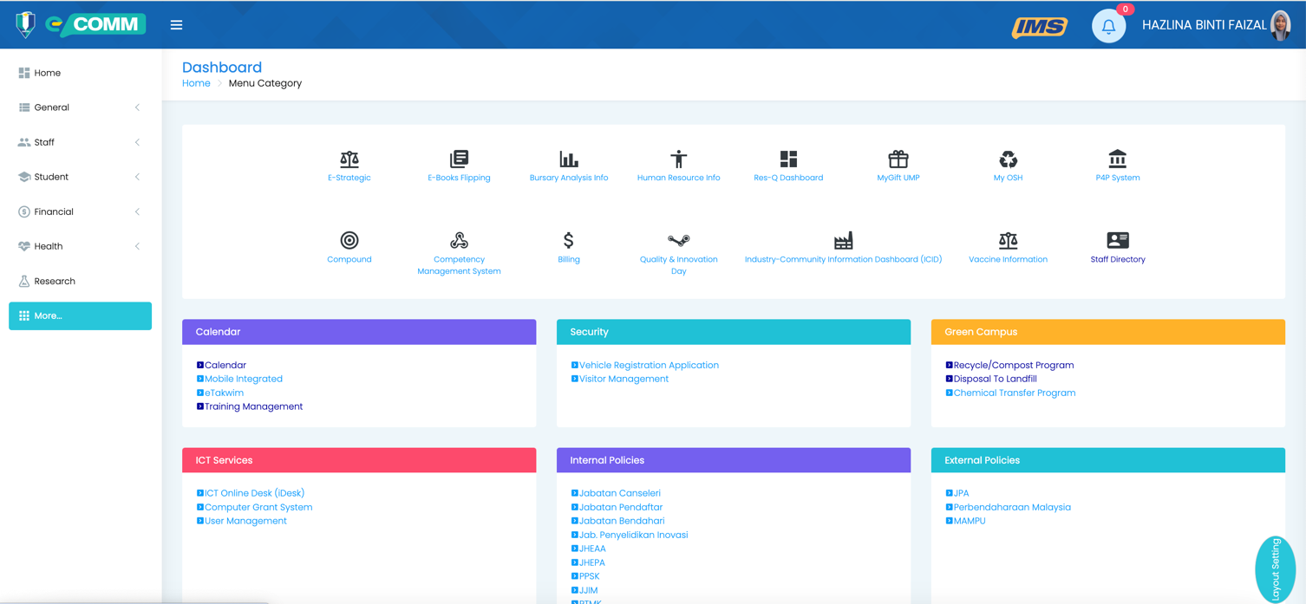Expand the Health sidebar section
1306x604 pixels.
tap(79, 246)
